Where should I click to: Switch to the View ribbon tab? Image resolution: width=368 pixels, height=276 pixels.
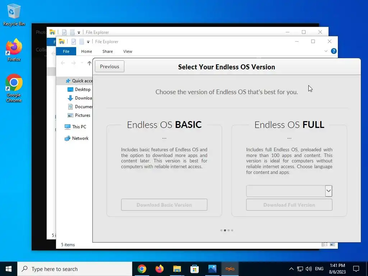(x=128, y=51)
